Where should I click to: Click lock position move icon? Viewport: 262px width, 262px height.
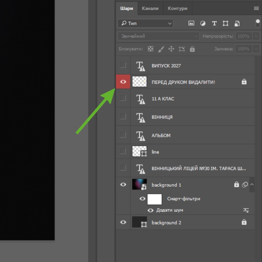coord(171,49)
